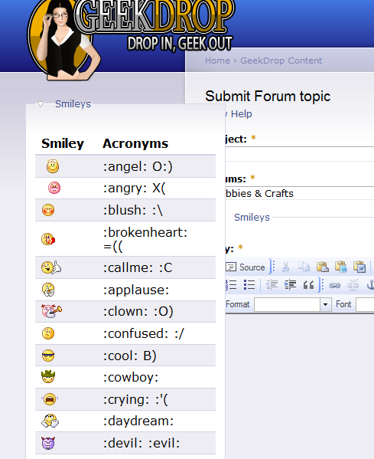Insert the cool sunglasses smiley
Viewport: 374px width, 459px height.
tap(48, 356)
